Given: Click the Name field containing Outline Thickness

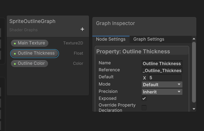Looking at the screenshot, I should [162, 63].
